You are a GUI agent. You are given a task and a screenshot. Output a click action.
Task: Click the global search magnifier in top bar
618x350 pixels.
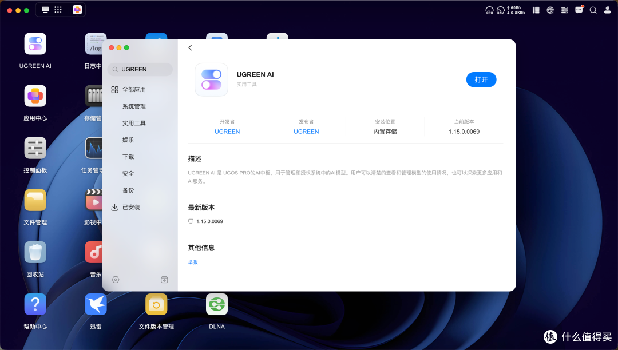point(593,10)
